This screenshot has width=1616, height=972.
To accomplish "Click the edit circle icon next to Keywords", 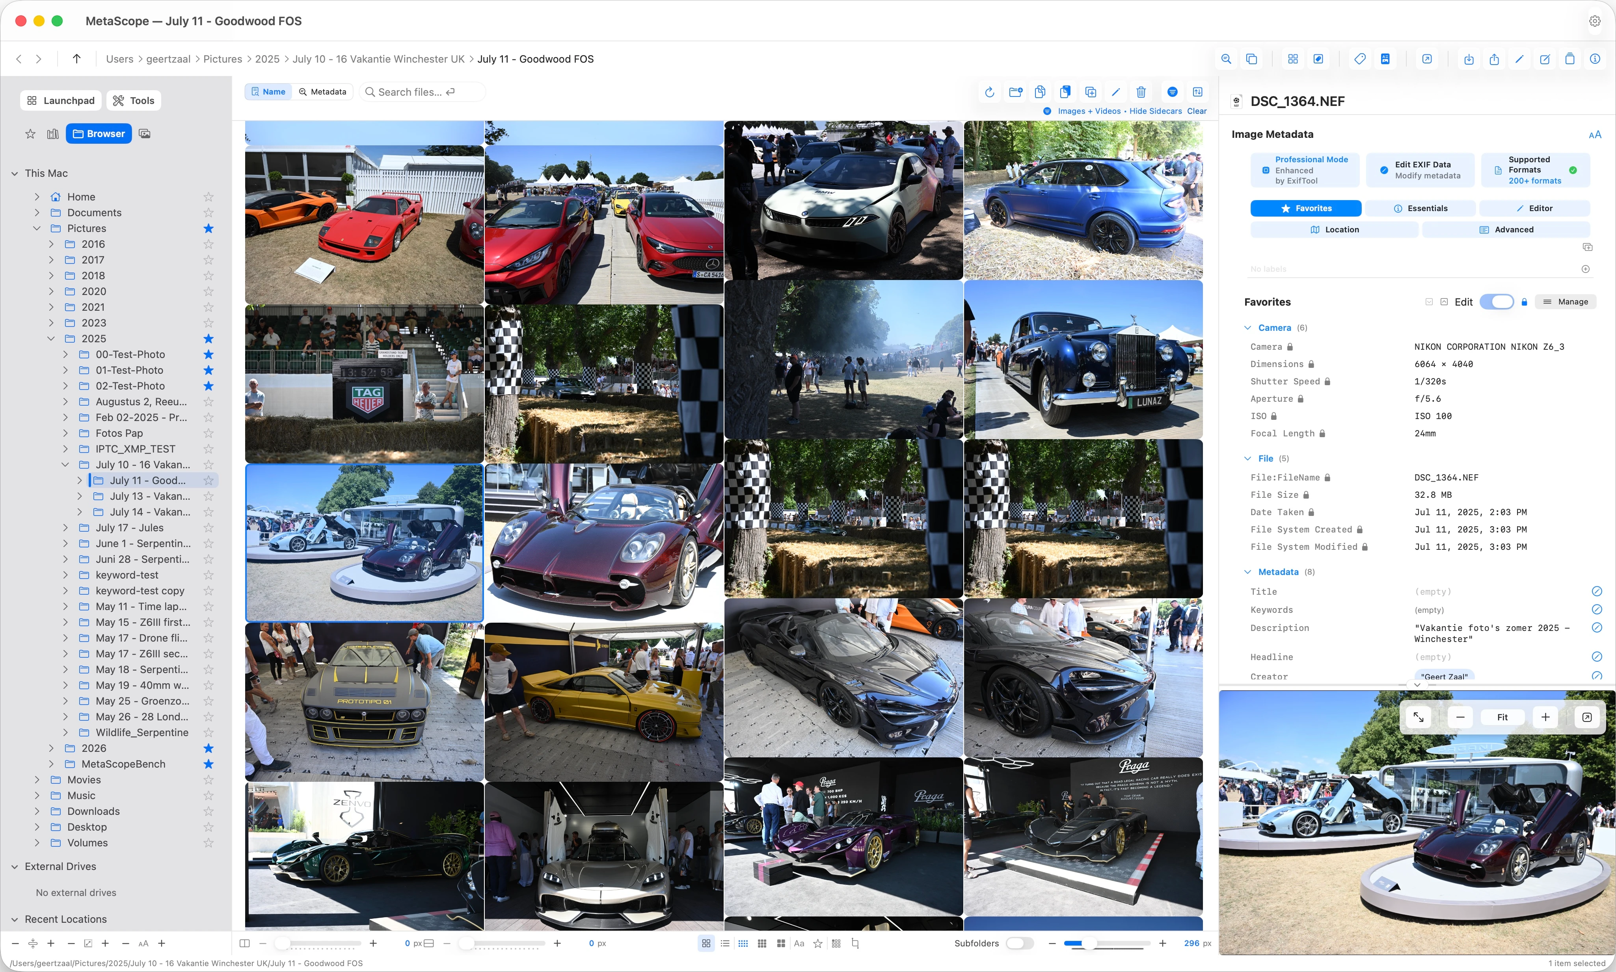I will (1596, 609).
